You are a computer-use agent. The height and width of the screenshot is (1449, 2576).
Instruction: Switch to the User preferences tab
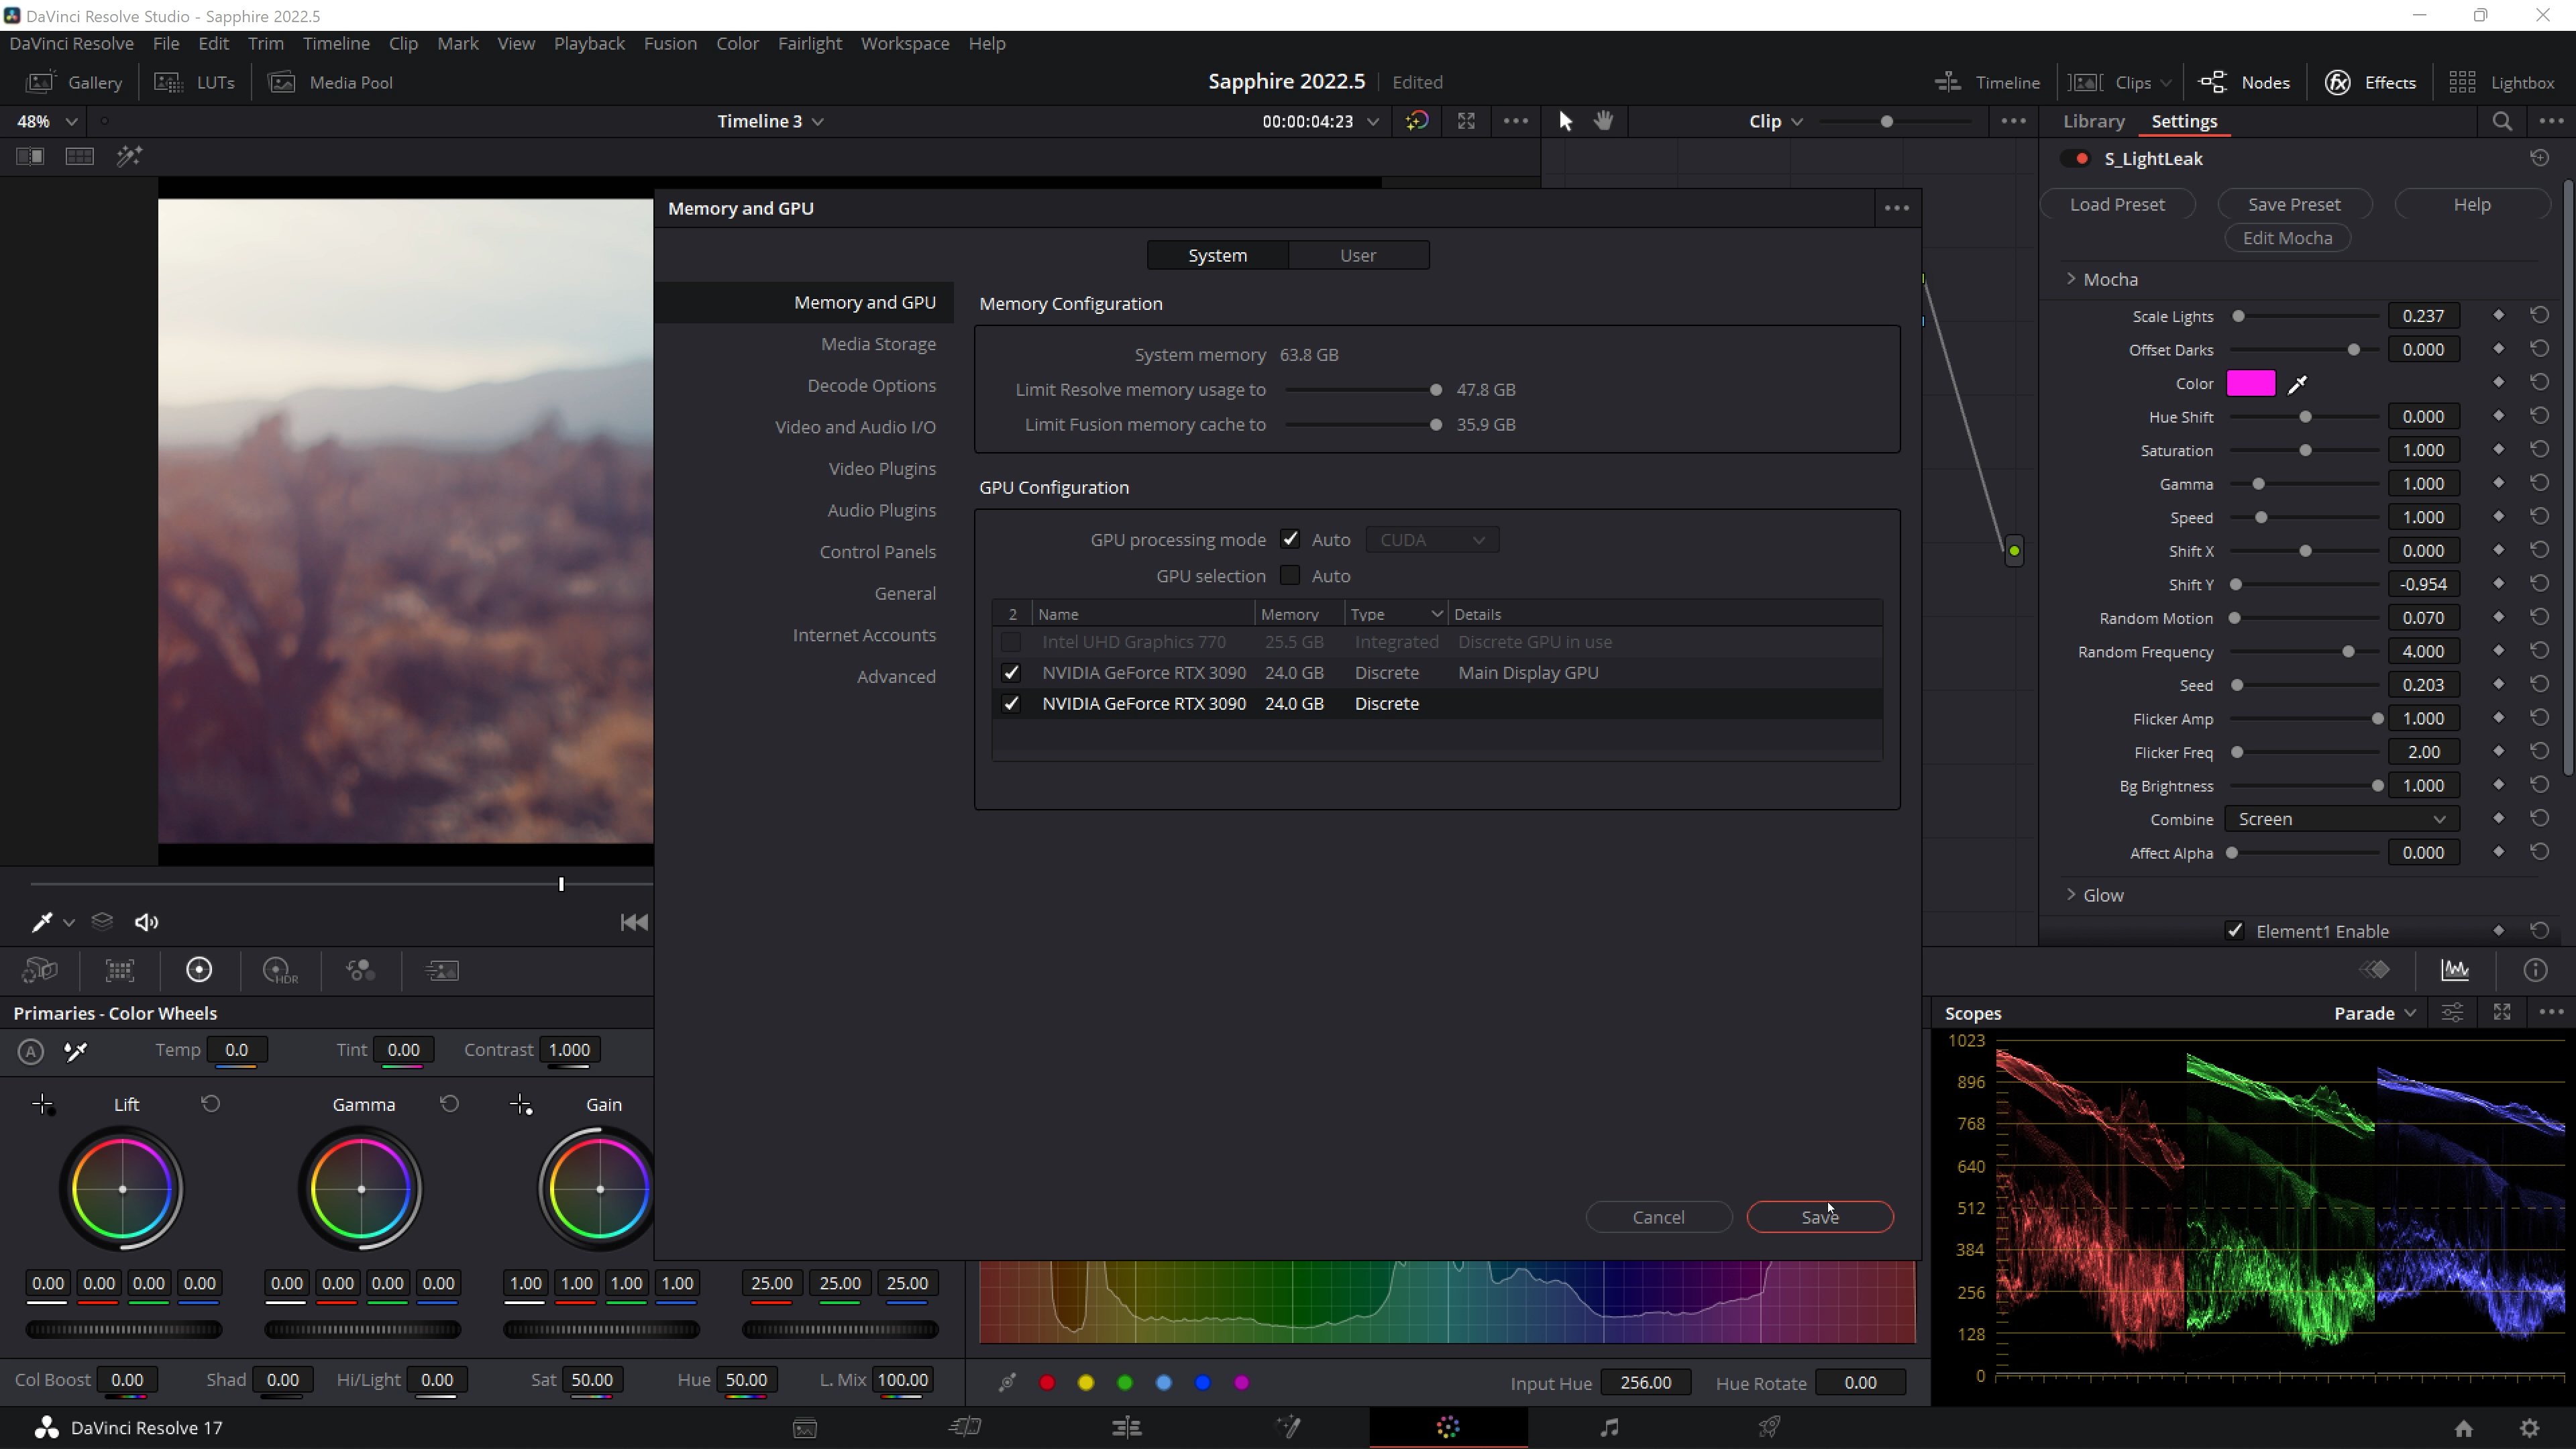[1358, 255]
